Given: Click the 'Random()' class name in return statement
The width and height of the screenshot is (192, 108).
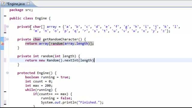Looking at the screenshot, I should (x=55, y=60).
